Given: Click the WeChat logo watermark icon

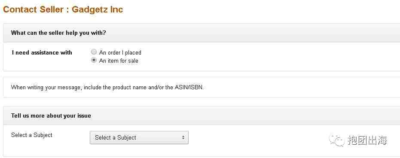Looking at the screenshot, I should 336,140.
